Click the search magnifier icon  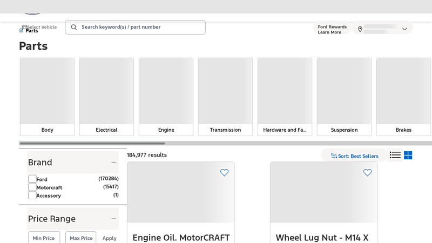point(74,27)
